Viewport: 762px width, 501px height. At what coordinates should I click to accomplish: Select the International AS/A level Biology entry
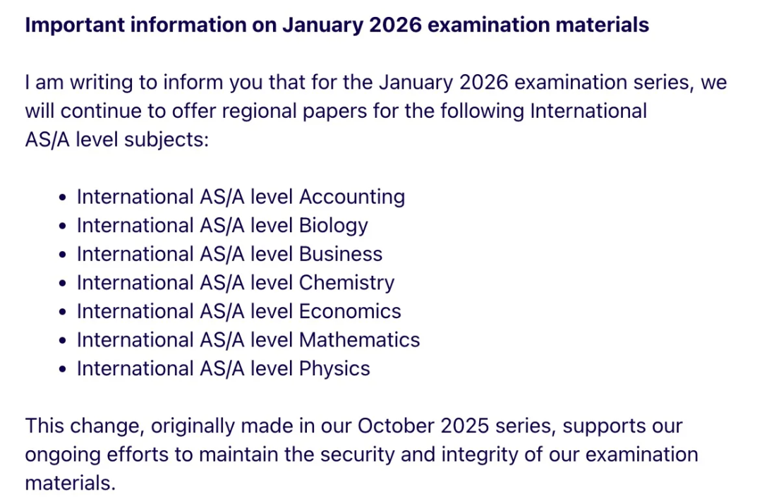click(222, 225)
